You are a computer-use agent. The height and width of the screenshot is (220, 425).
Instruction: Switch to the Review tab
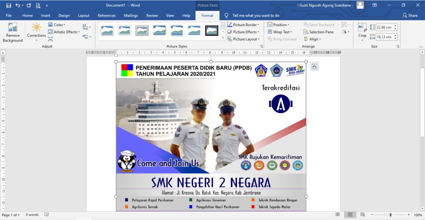pos(152,15)
